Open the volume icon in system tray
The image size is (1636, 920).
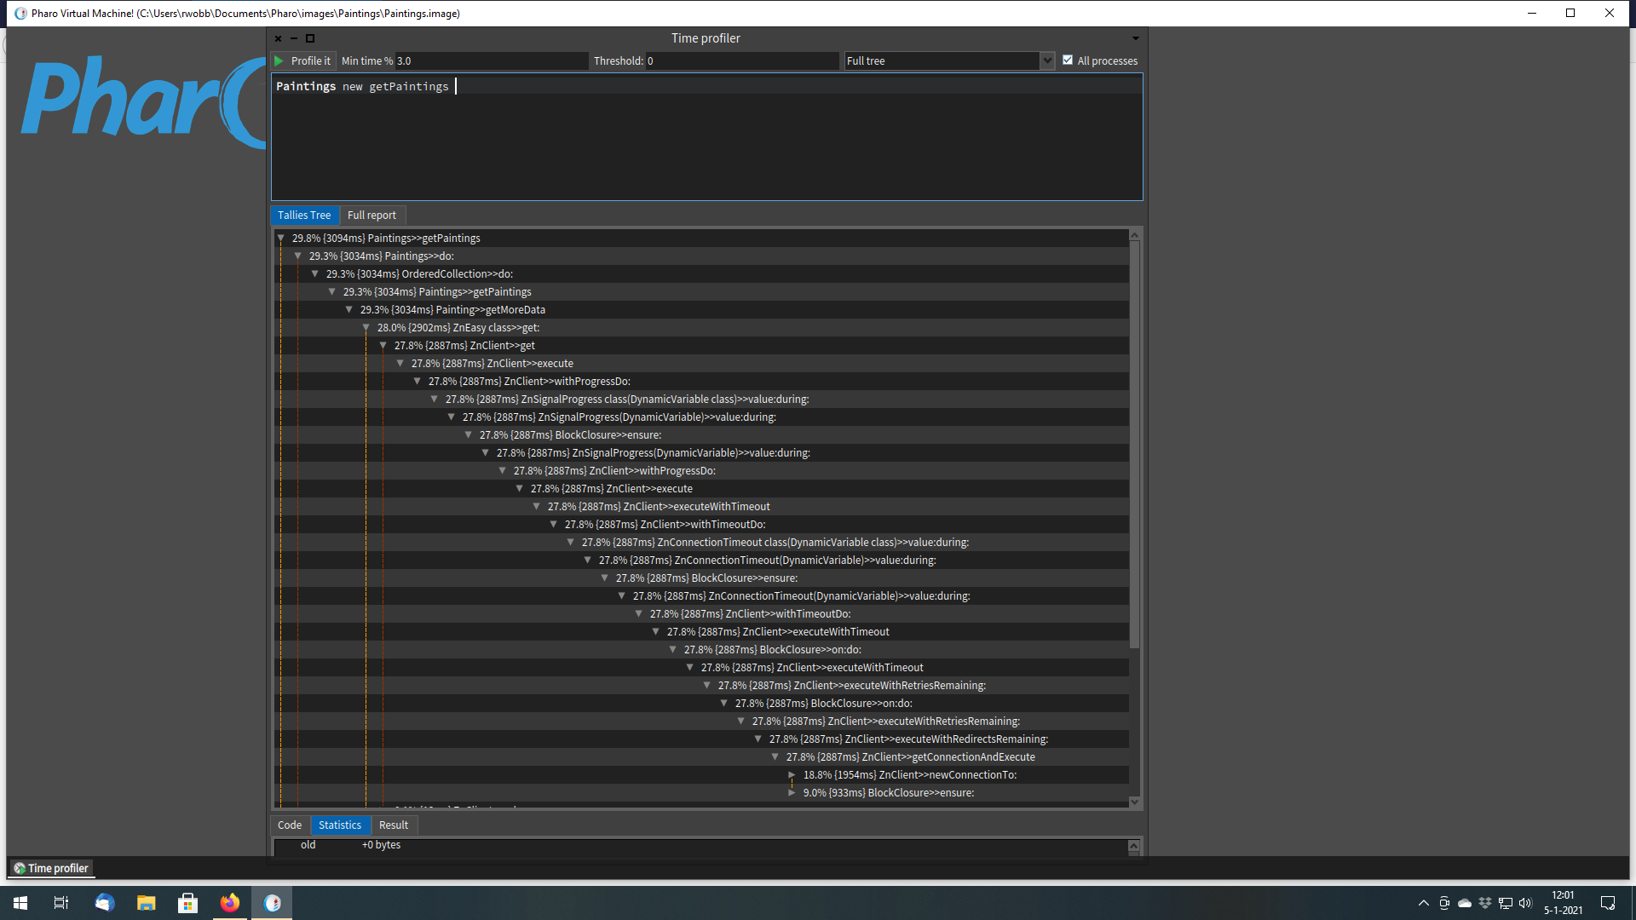click(x=1525, y=903)
